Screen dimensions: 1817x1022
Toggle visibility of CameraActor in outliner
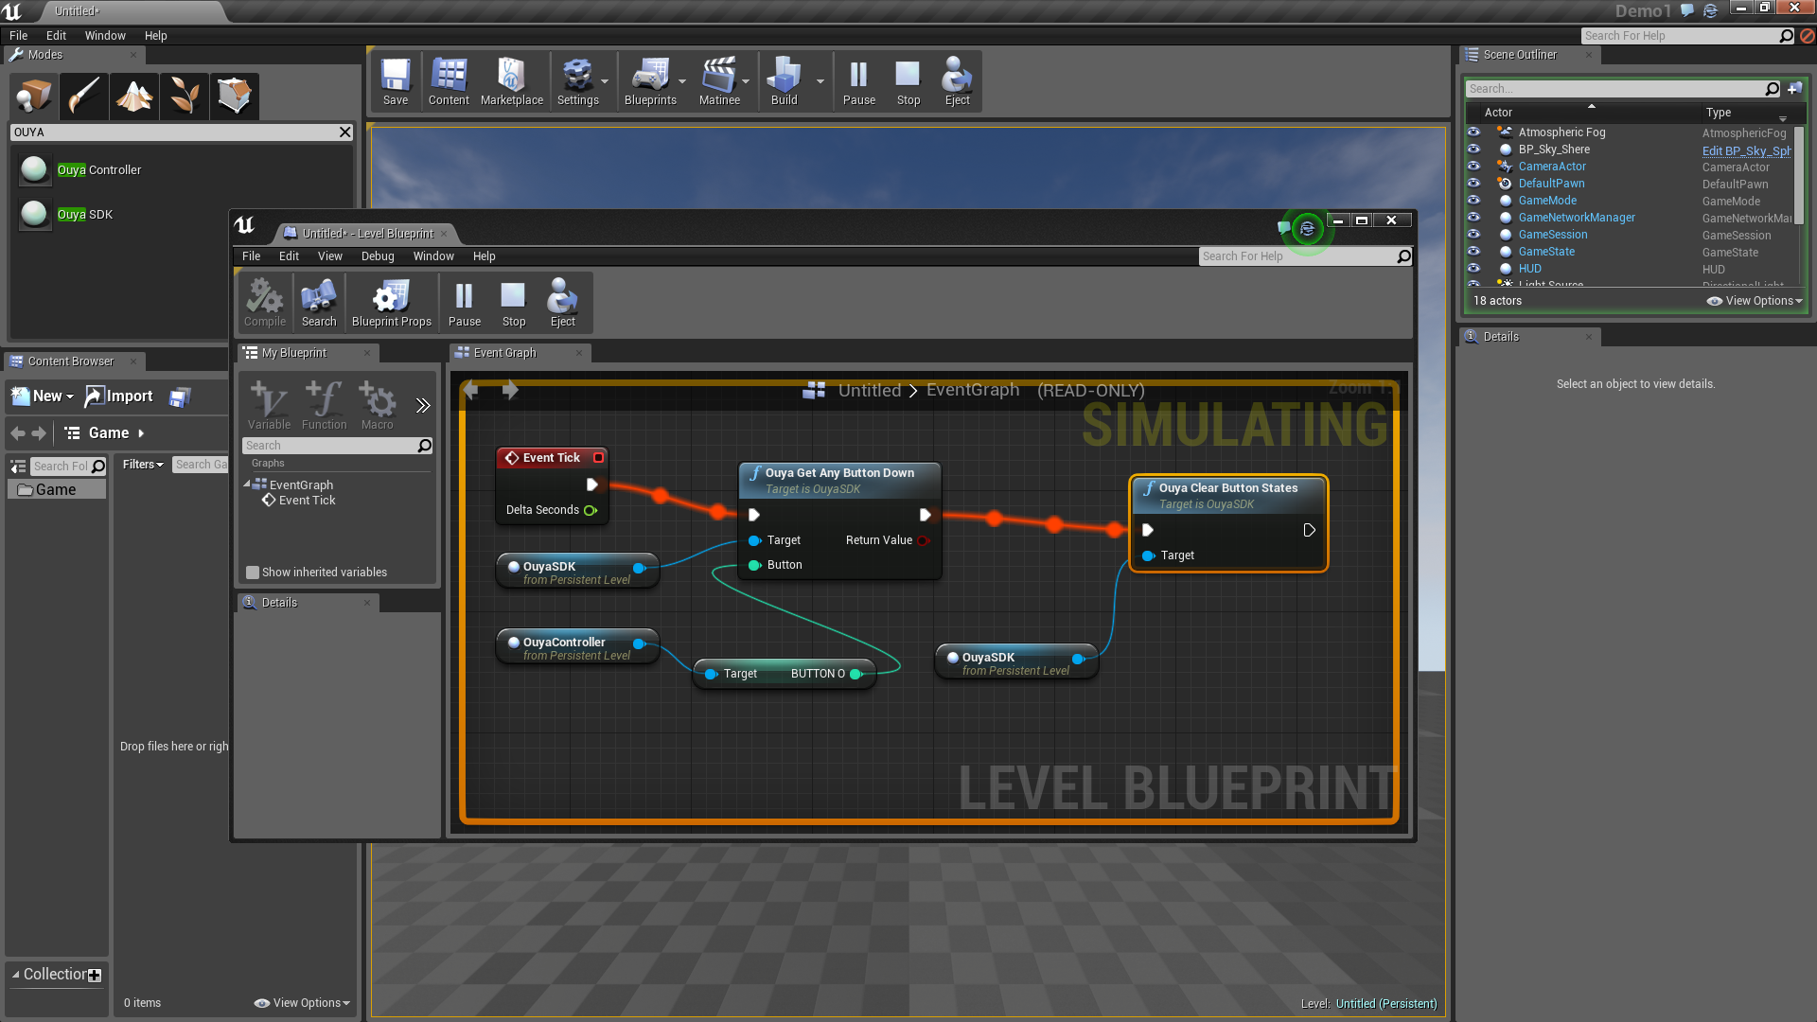point(1473,167)
